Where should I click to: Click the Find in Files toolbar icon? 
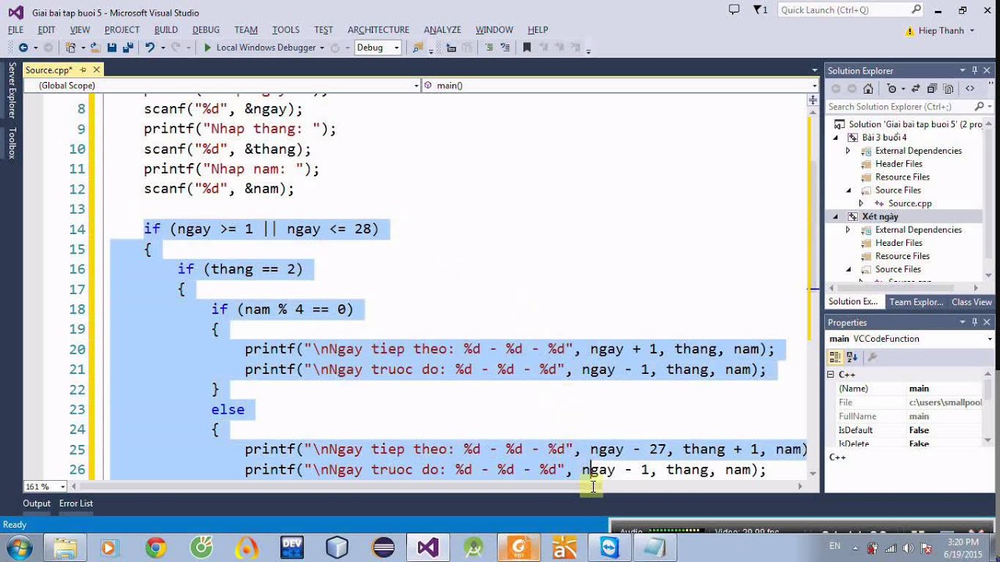click(418, 48)
